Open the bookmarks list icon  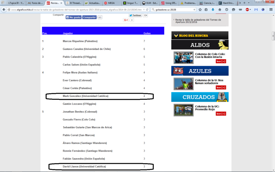[206, 10]
